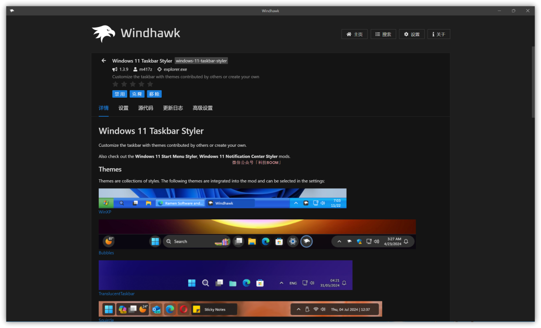Image resolution: width=541 pixels, height=328 pixels.
Task: Open the Windows 11 Start Menu Styler link
Action: pos(166,156)
